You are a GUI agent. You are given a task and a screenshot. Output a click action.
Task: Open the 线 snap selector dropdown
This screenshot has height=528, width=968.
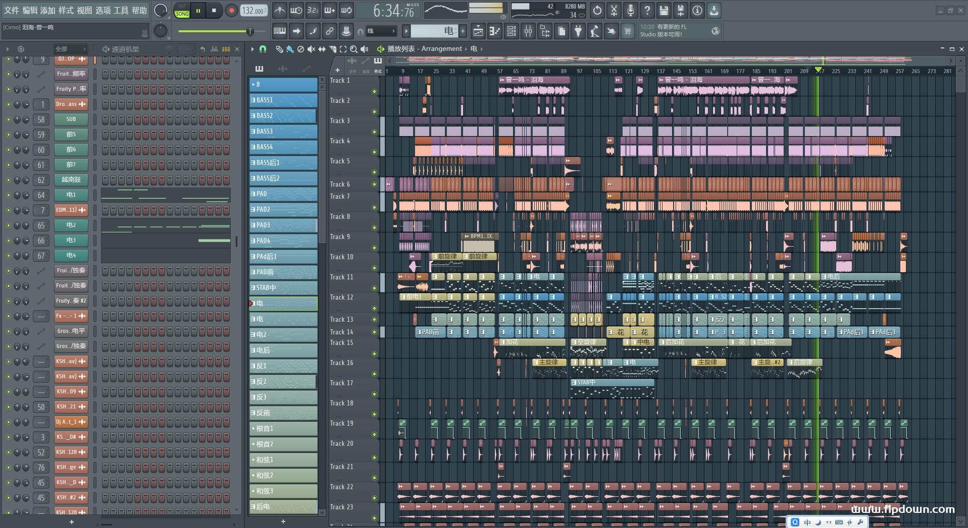tap(381, 31)
